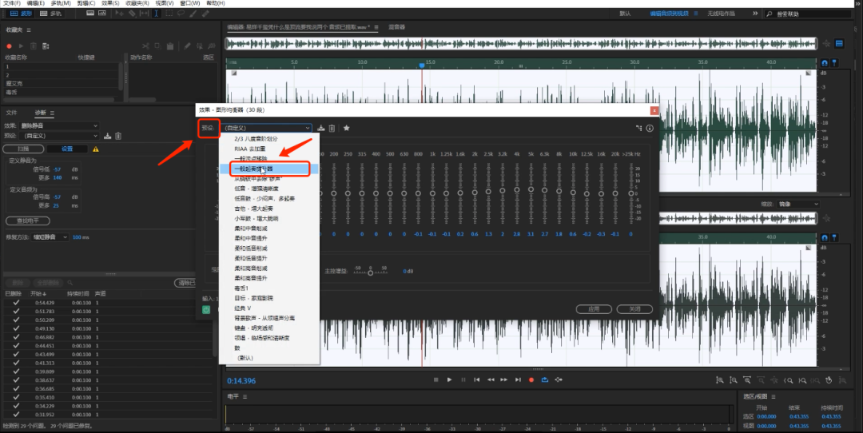This screenshot has height=433, width=863.
Task: Uncheck the 0:44.451 row checkmark
Action: pyautogui.click(x=16, y=345)
